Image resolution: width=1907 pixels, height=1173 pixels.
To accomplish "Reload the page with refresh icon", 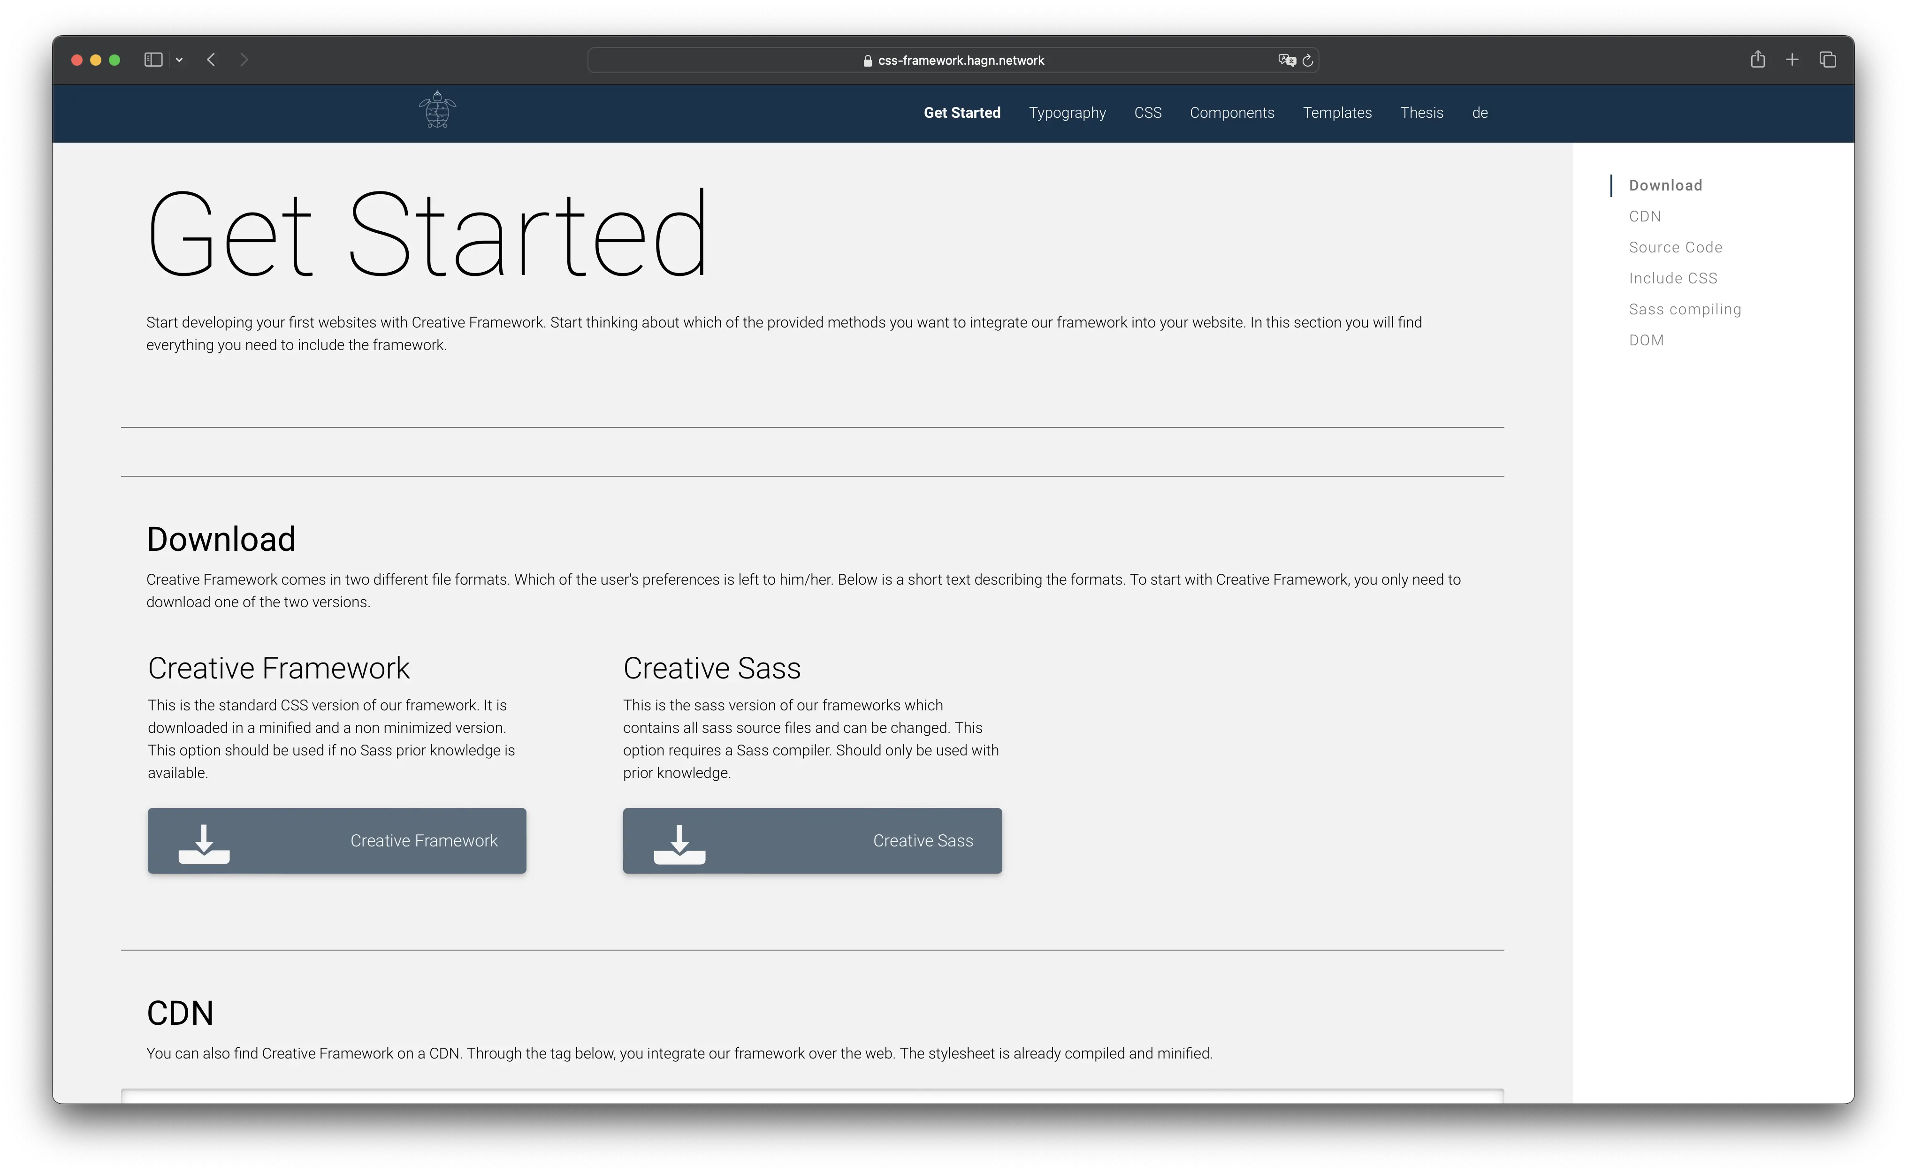I will [1308, 60].
